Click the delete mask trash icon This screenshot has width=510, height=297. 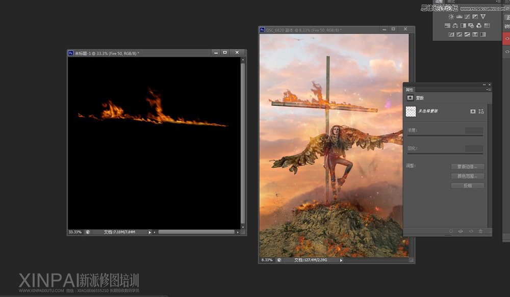(480, 231)
